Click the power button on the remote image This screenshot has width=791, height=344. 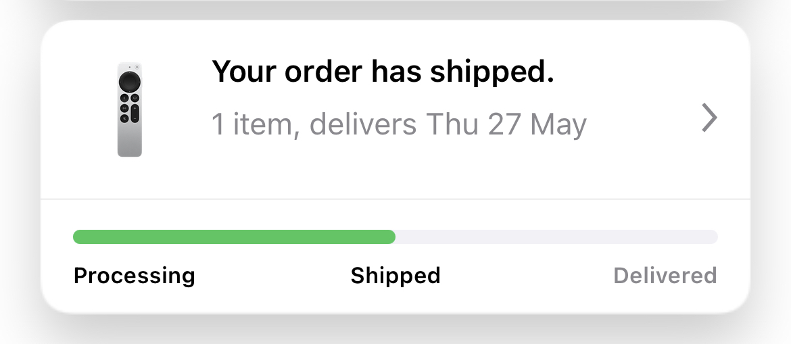[x=137, y=68]
